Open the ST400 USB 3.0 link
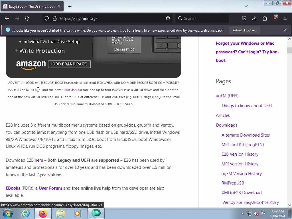Screen dimensions: 292x219 [72, 90]
